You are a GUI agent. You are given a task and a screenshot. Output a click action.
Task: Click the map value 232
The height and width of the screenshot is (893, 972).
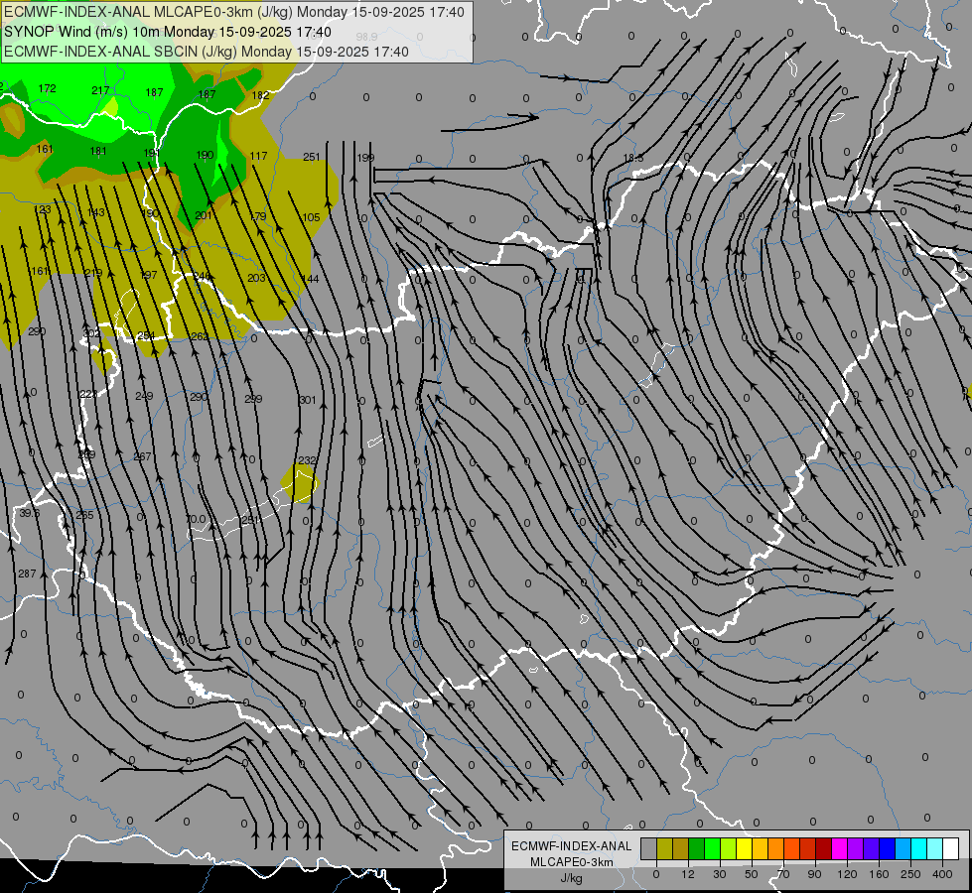[307, 460]
